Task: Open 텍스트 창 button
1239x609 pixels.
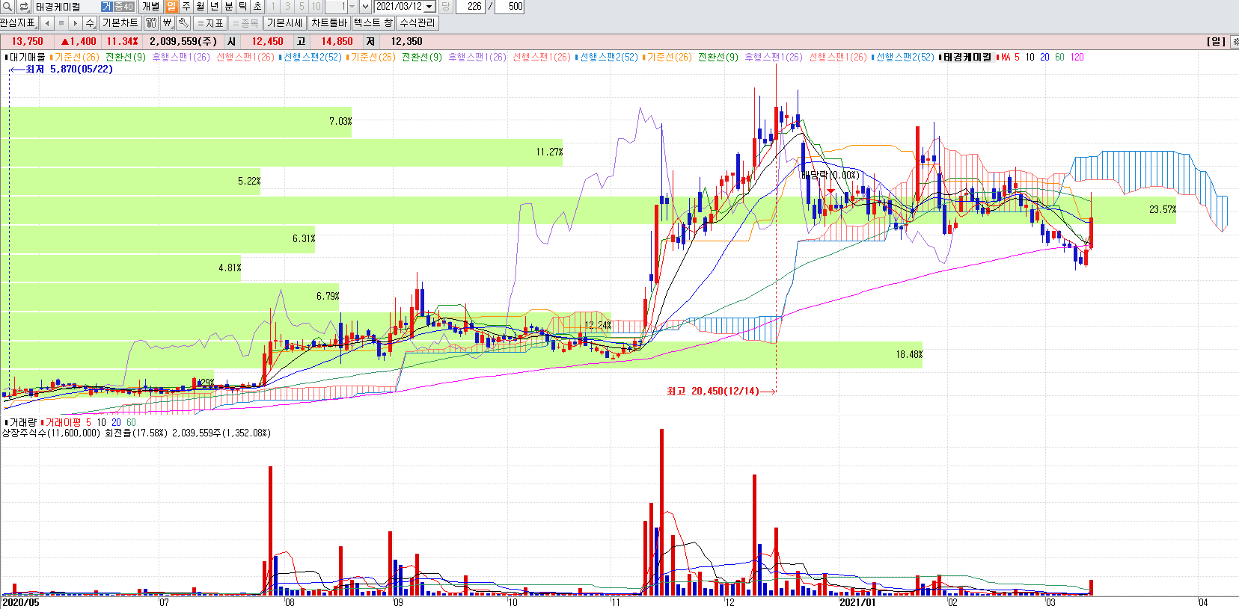Action: [373, 22]
